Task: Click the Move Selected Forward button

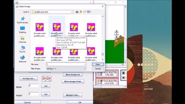Action: click(107, 74)
